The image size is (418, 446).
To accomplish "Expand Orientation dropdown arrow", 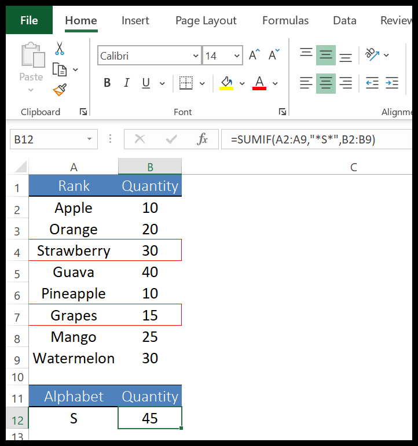I will coord(386,55).
